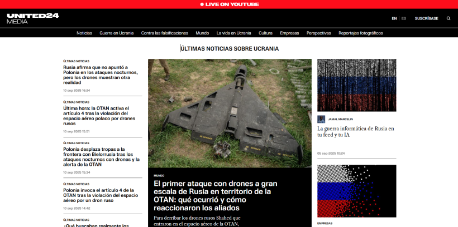Click Últimas Noticias label above Rusia afirma article
Screen dimensions: 458x227
click(x=76, y=61)
